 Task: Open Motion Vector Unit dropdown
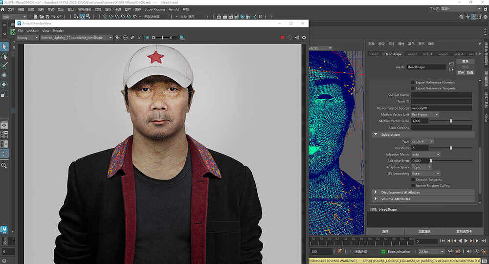tap(425, 115)
